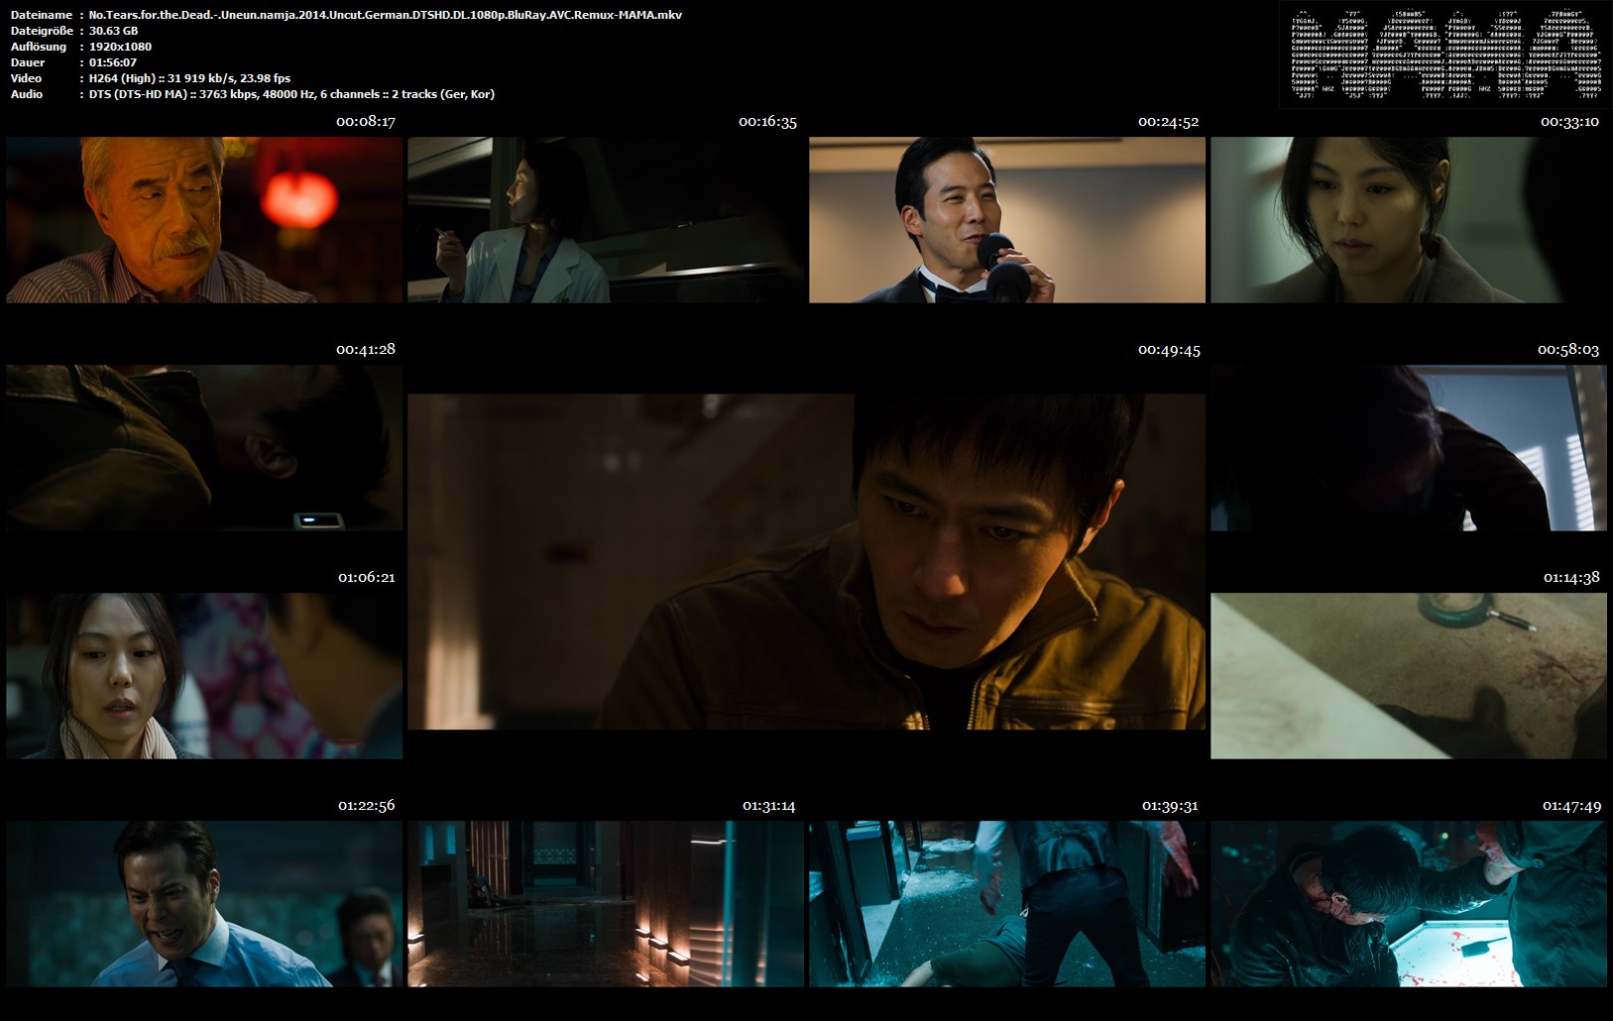
Task: Select the 01:22:56 timestamp
Action: [x=367, y=805]
